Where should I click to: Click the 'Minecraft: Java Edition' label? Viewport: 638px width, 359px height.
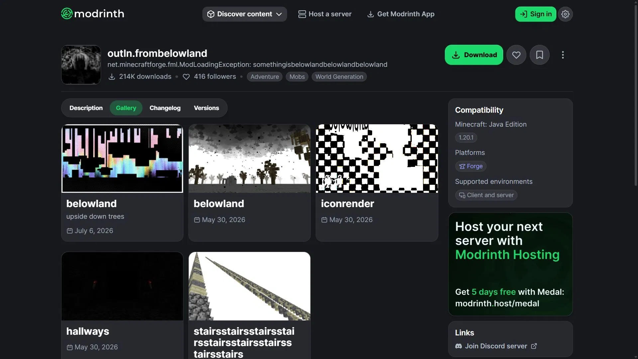tap(491, 124)
